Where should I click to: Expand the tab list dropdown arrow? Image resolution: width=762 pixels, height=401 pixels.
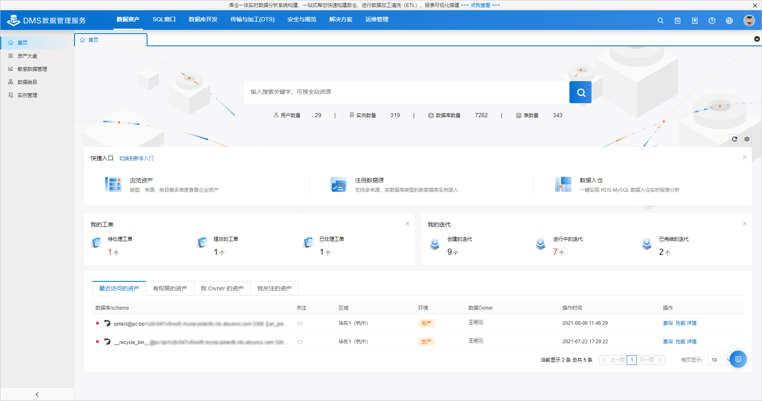pyautogui.click(x=757, y=39)
